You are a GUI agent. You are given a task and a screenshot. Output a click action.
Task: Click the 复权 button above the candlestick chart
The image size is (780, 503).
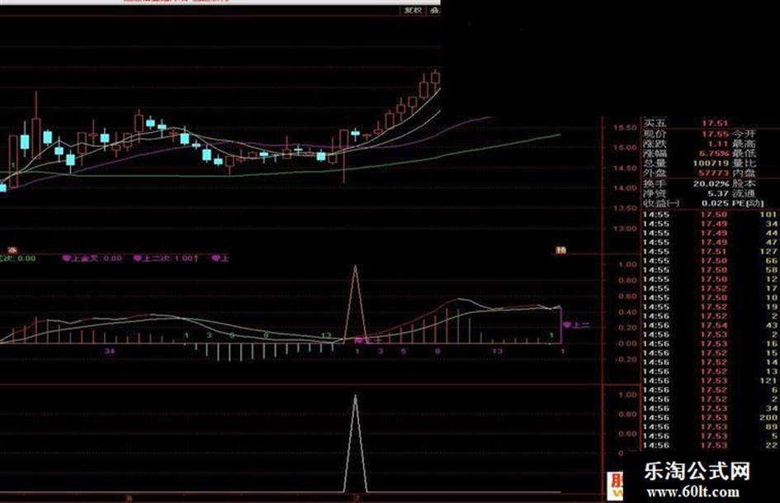click(413, 10)
